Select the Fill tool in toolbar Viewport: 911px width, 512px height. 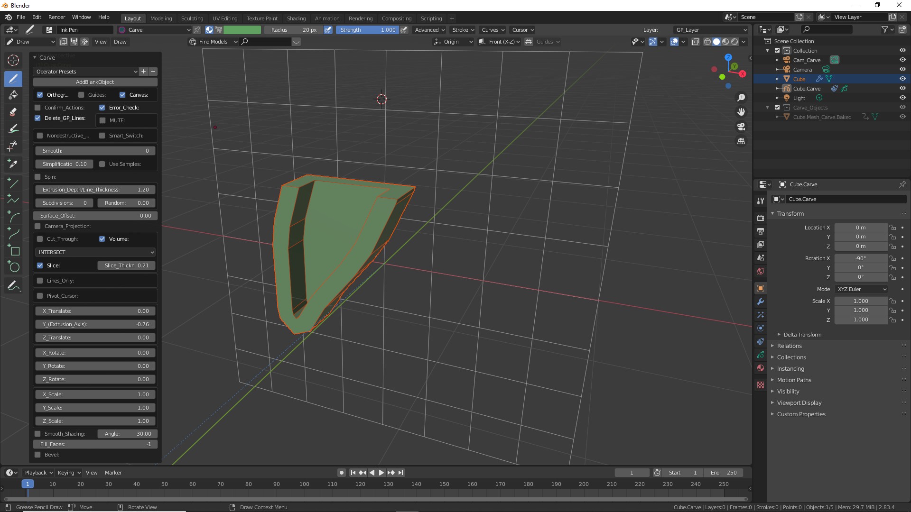click(x=13, y=95)
